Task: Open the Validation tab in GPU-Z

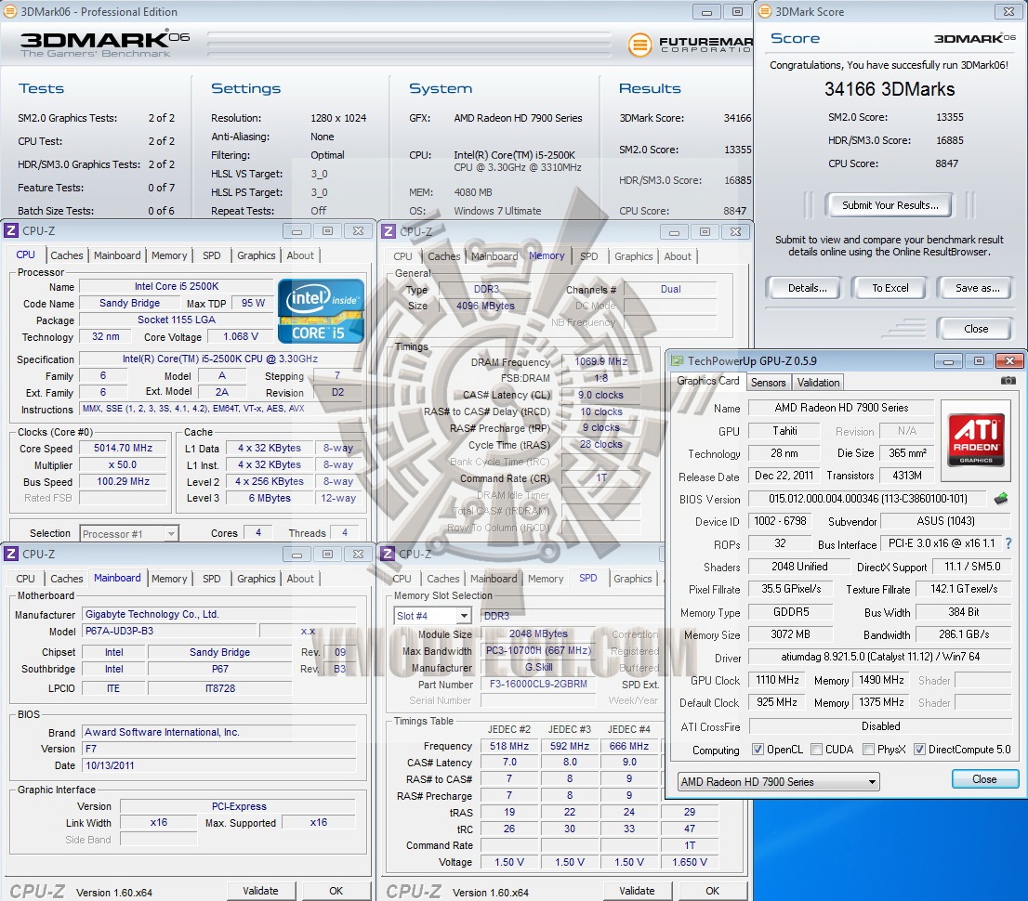Action: tap(818, 382)
